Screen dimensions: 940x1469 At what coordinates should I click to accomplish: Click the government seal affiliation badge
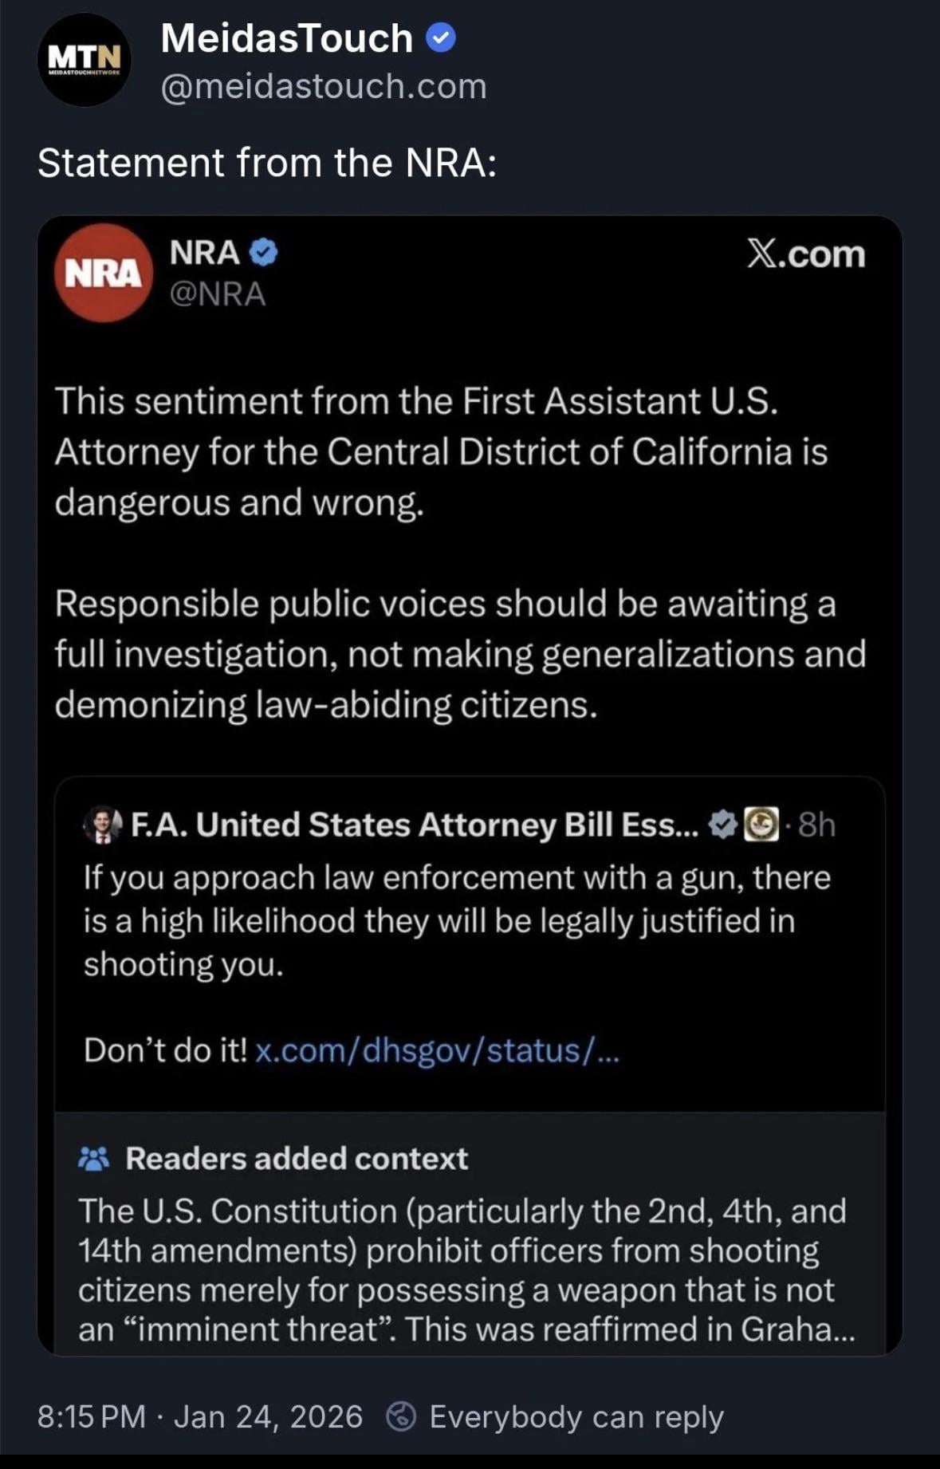pyautogui.click(x=761, y=825)
